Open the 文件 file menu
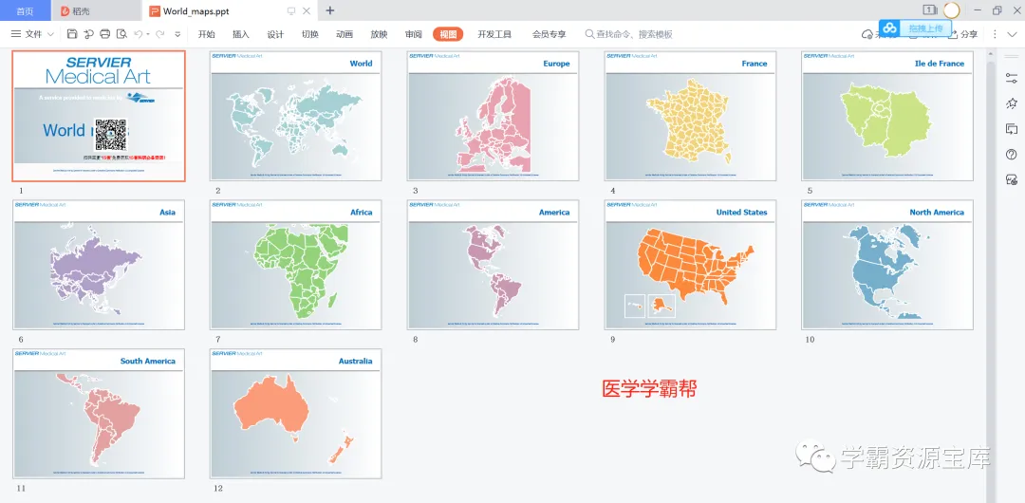This screenshot has width=1025, height=503. (x=33, y=34)
